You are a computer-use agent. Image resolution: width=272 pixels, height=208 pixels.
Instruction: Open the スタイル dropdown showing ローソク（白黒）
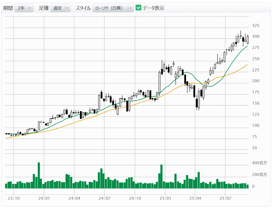(x=113, y=8)
